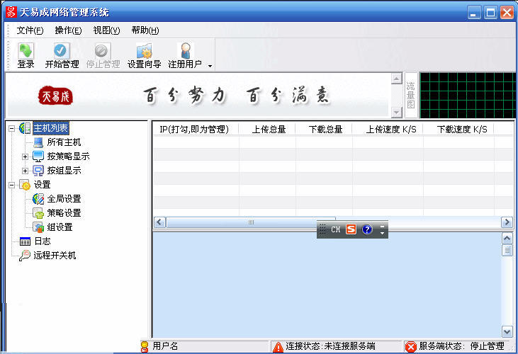Image resolution: width=518 pixels, height=354 pixels.
Task: Select 所有主机 in the tree
Action: tap(64, 142)
